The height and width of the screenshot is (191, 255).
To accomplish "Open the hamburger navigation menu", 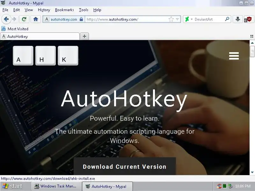I will coord(234,56).
